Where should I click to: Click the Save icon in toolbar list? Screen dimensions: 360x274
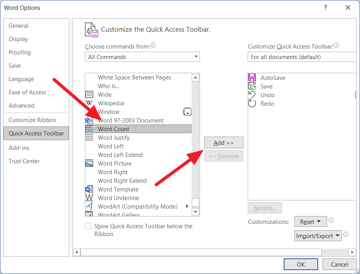click(x=252, y=87)
